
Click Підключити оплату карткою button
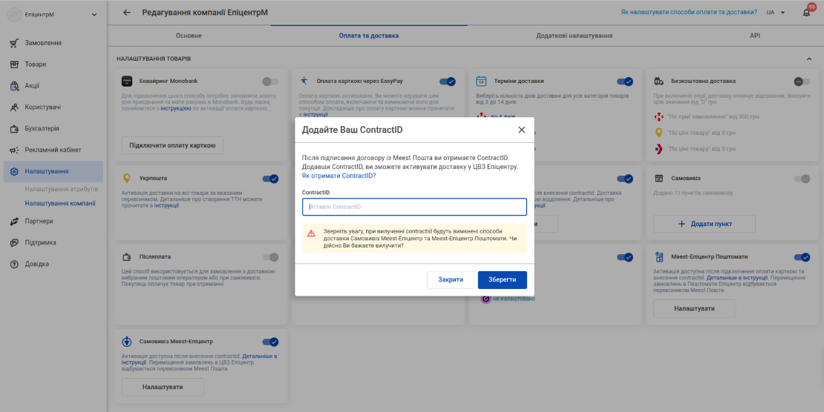172,145
